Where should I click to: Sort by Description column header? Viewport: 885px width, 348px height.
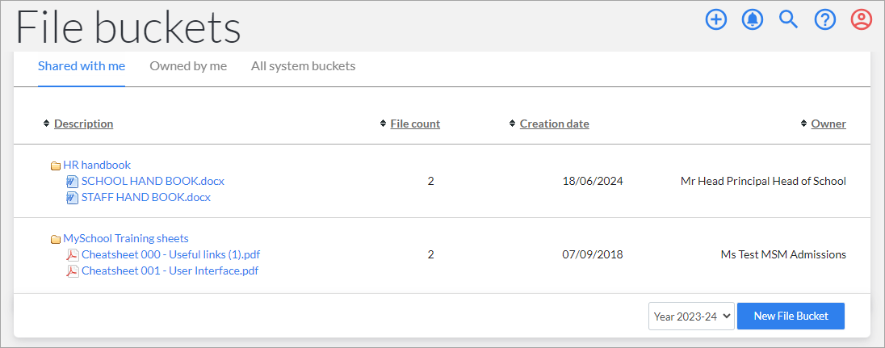(83, 124)
